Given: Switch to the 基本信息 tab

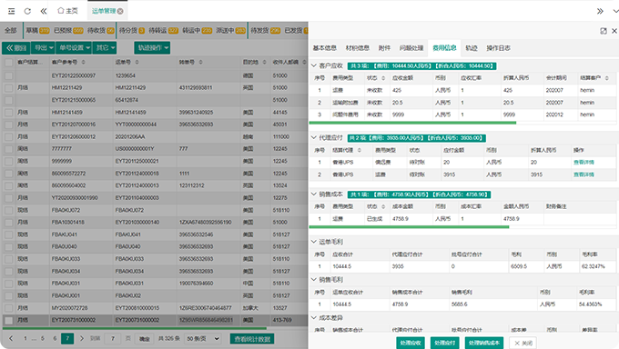Looking at the screenshot, I should point(324,48).
